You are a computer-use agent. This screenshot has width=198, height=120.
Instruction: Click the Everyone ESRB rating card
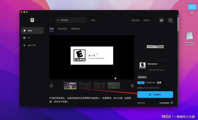[155, 67]
